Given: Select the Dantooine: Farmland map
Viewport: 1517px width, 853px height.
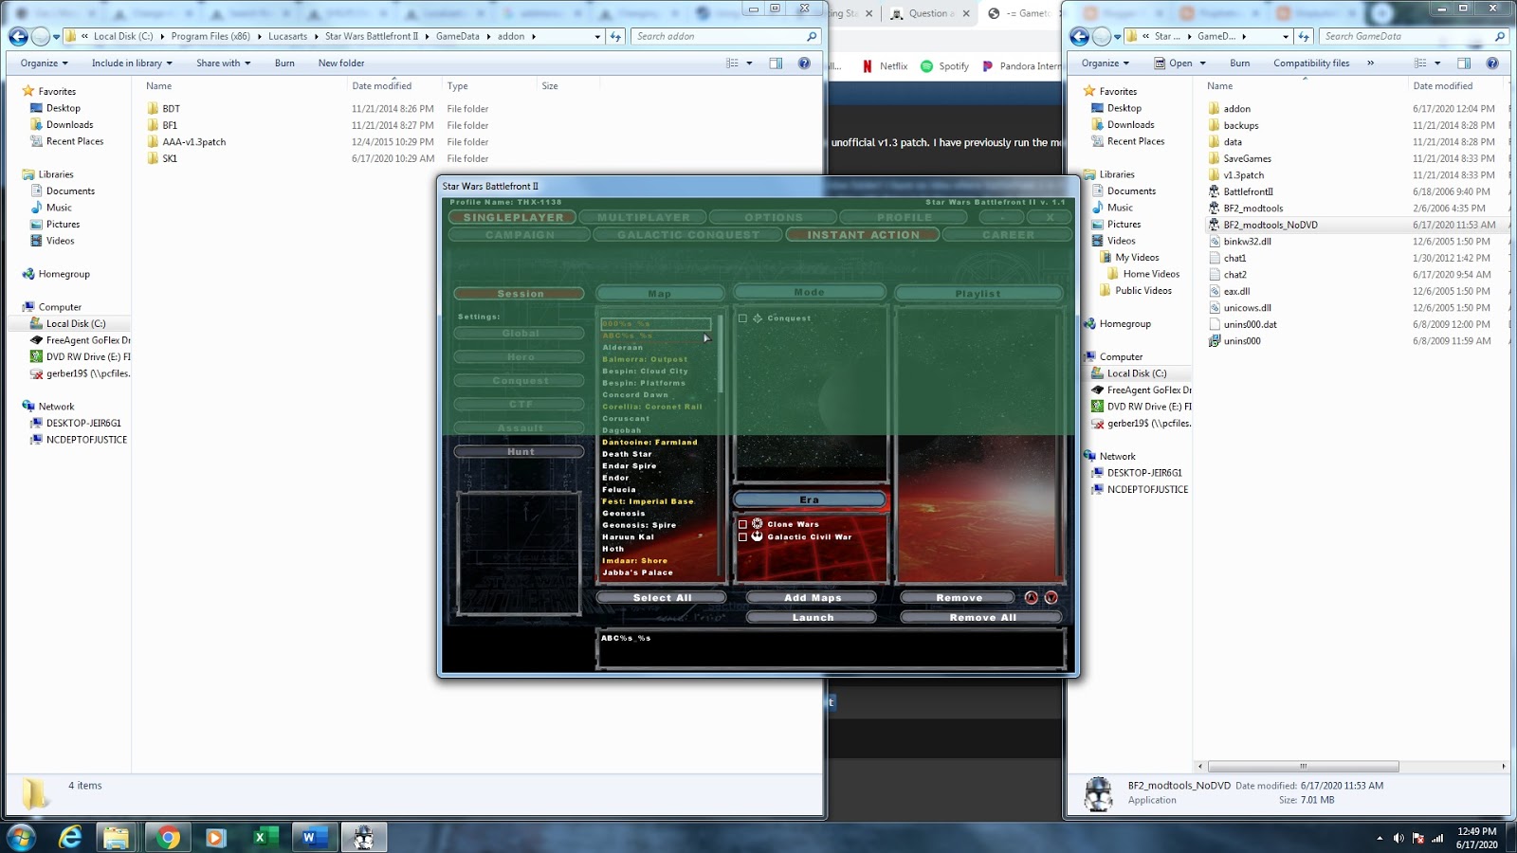Looking at the screenshot, I should click(x=649, y=443).
